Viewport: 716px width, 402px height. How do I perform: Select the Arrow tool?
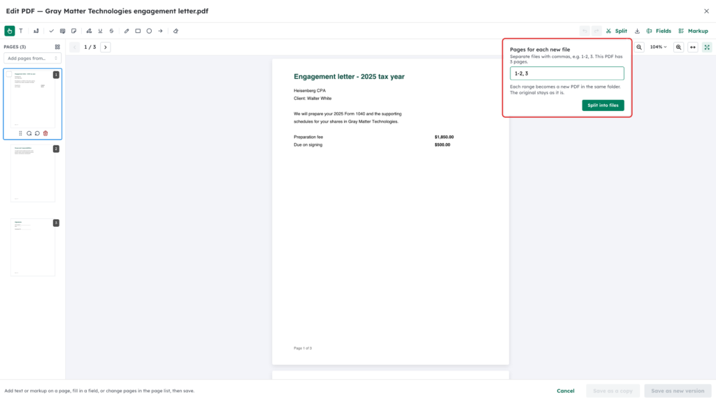(x=160, y=31)
